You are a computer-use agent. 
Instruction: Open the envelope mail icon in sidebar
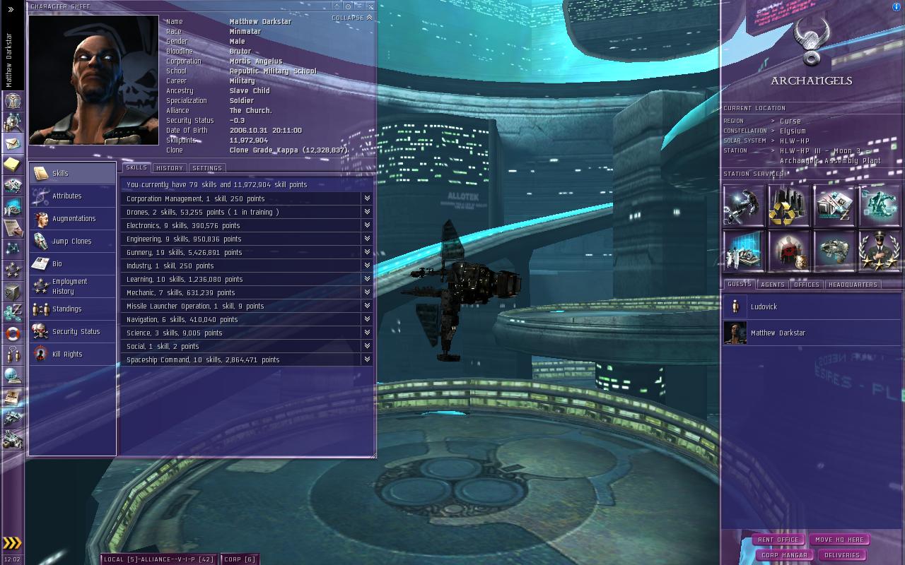13,143
